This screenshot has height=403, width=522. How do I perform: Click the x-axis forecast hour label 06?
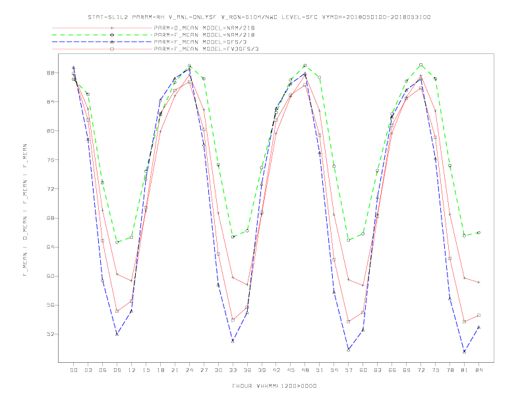click(x=103, y=370)
